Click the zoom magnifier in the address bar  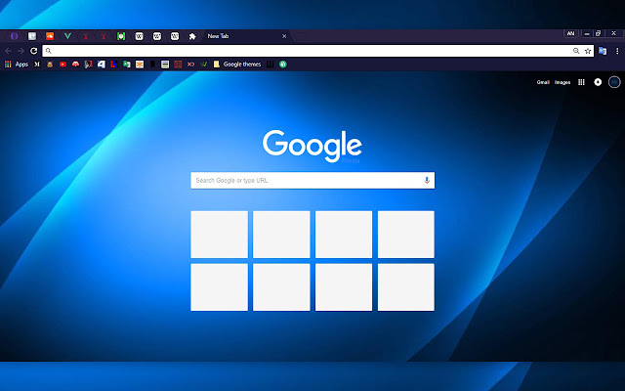576,51
